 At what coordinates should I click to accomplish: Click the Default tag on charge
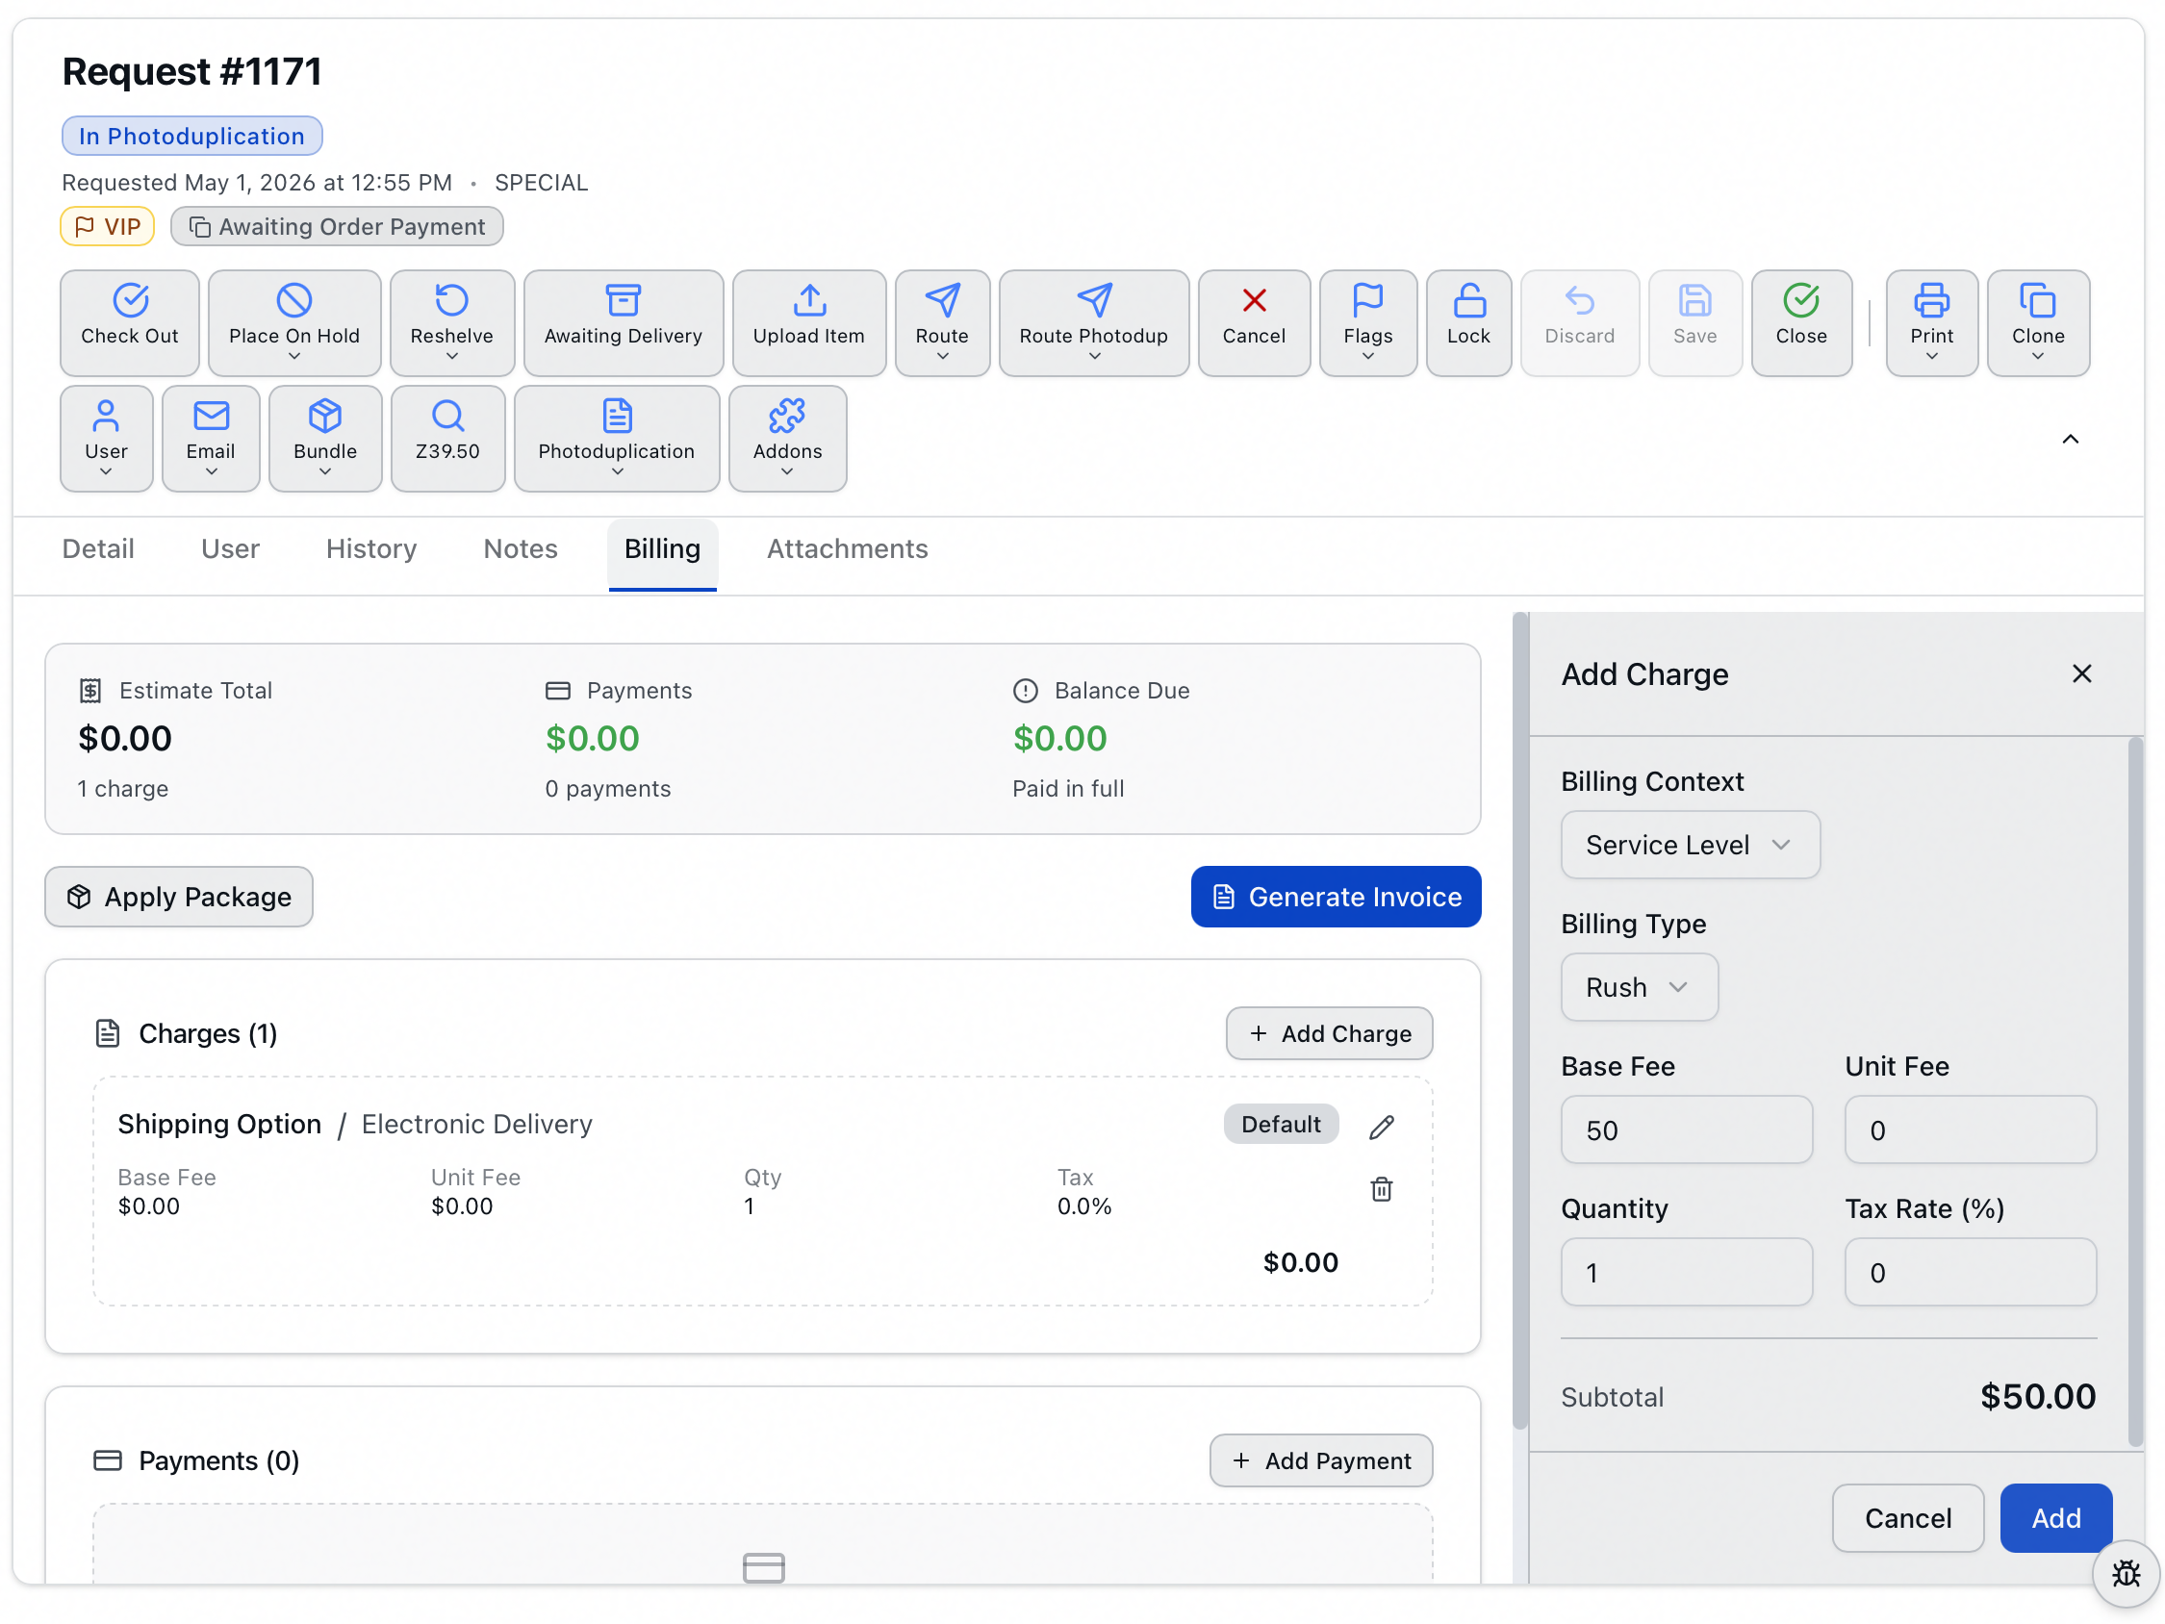pyautogui.click(x=1280, y=1124)
